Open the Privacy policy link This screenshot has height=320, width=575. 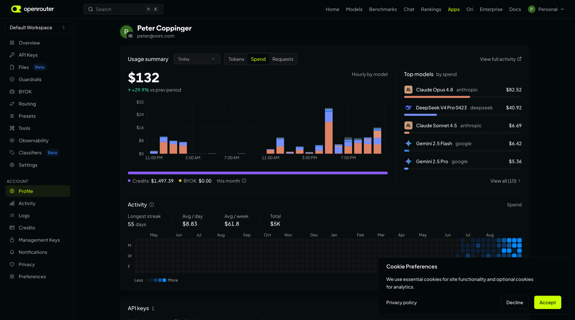pos(401,302)
